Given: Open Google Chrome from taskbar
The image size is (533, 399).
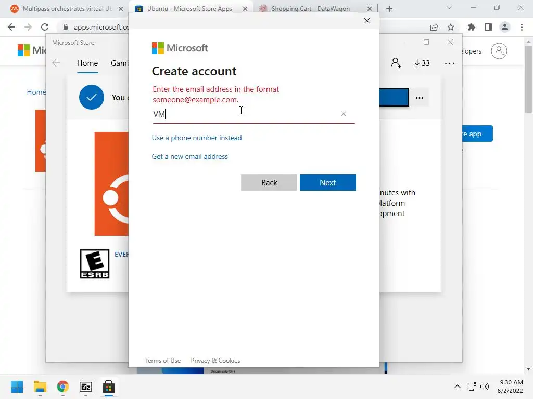Looking at the screenshot, I should [x=62, y=387].
